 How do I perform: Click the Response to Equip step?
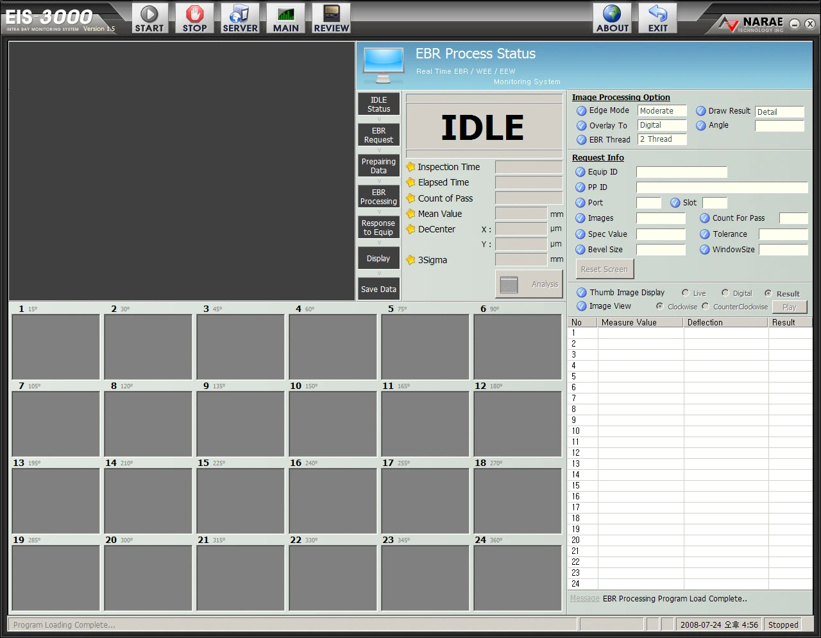click(378, 227)
